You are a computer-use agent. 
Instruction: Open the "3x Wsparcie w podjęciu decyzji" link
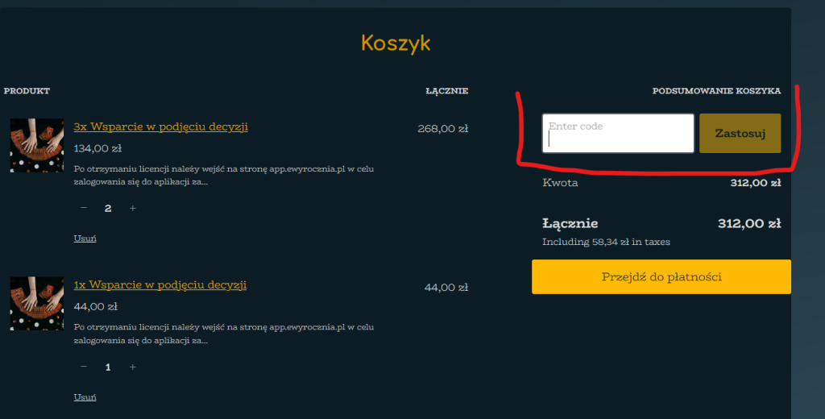click(x=160, y=127)
